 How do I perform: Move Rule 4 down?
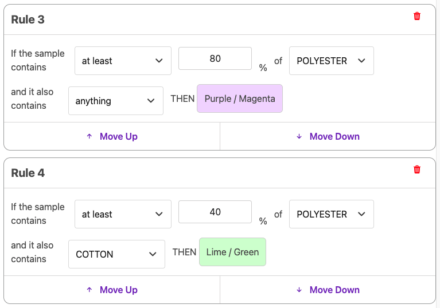(x=328, y=290)
